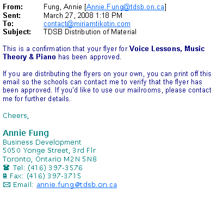Click the Annie Fung signature name
This screenshot has width=217, height=199.
26,133
